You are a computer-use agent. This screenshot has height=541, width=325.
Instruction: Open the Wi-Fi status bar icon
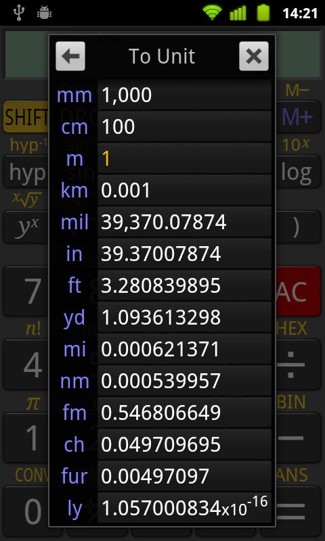212,13
